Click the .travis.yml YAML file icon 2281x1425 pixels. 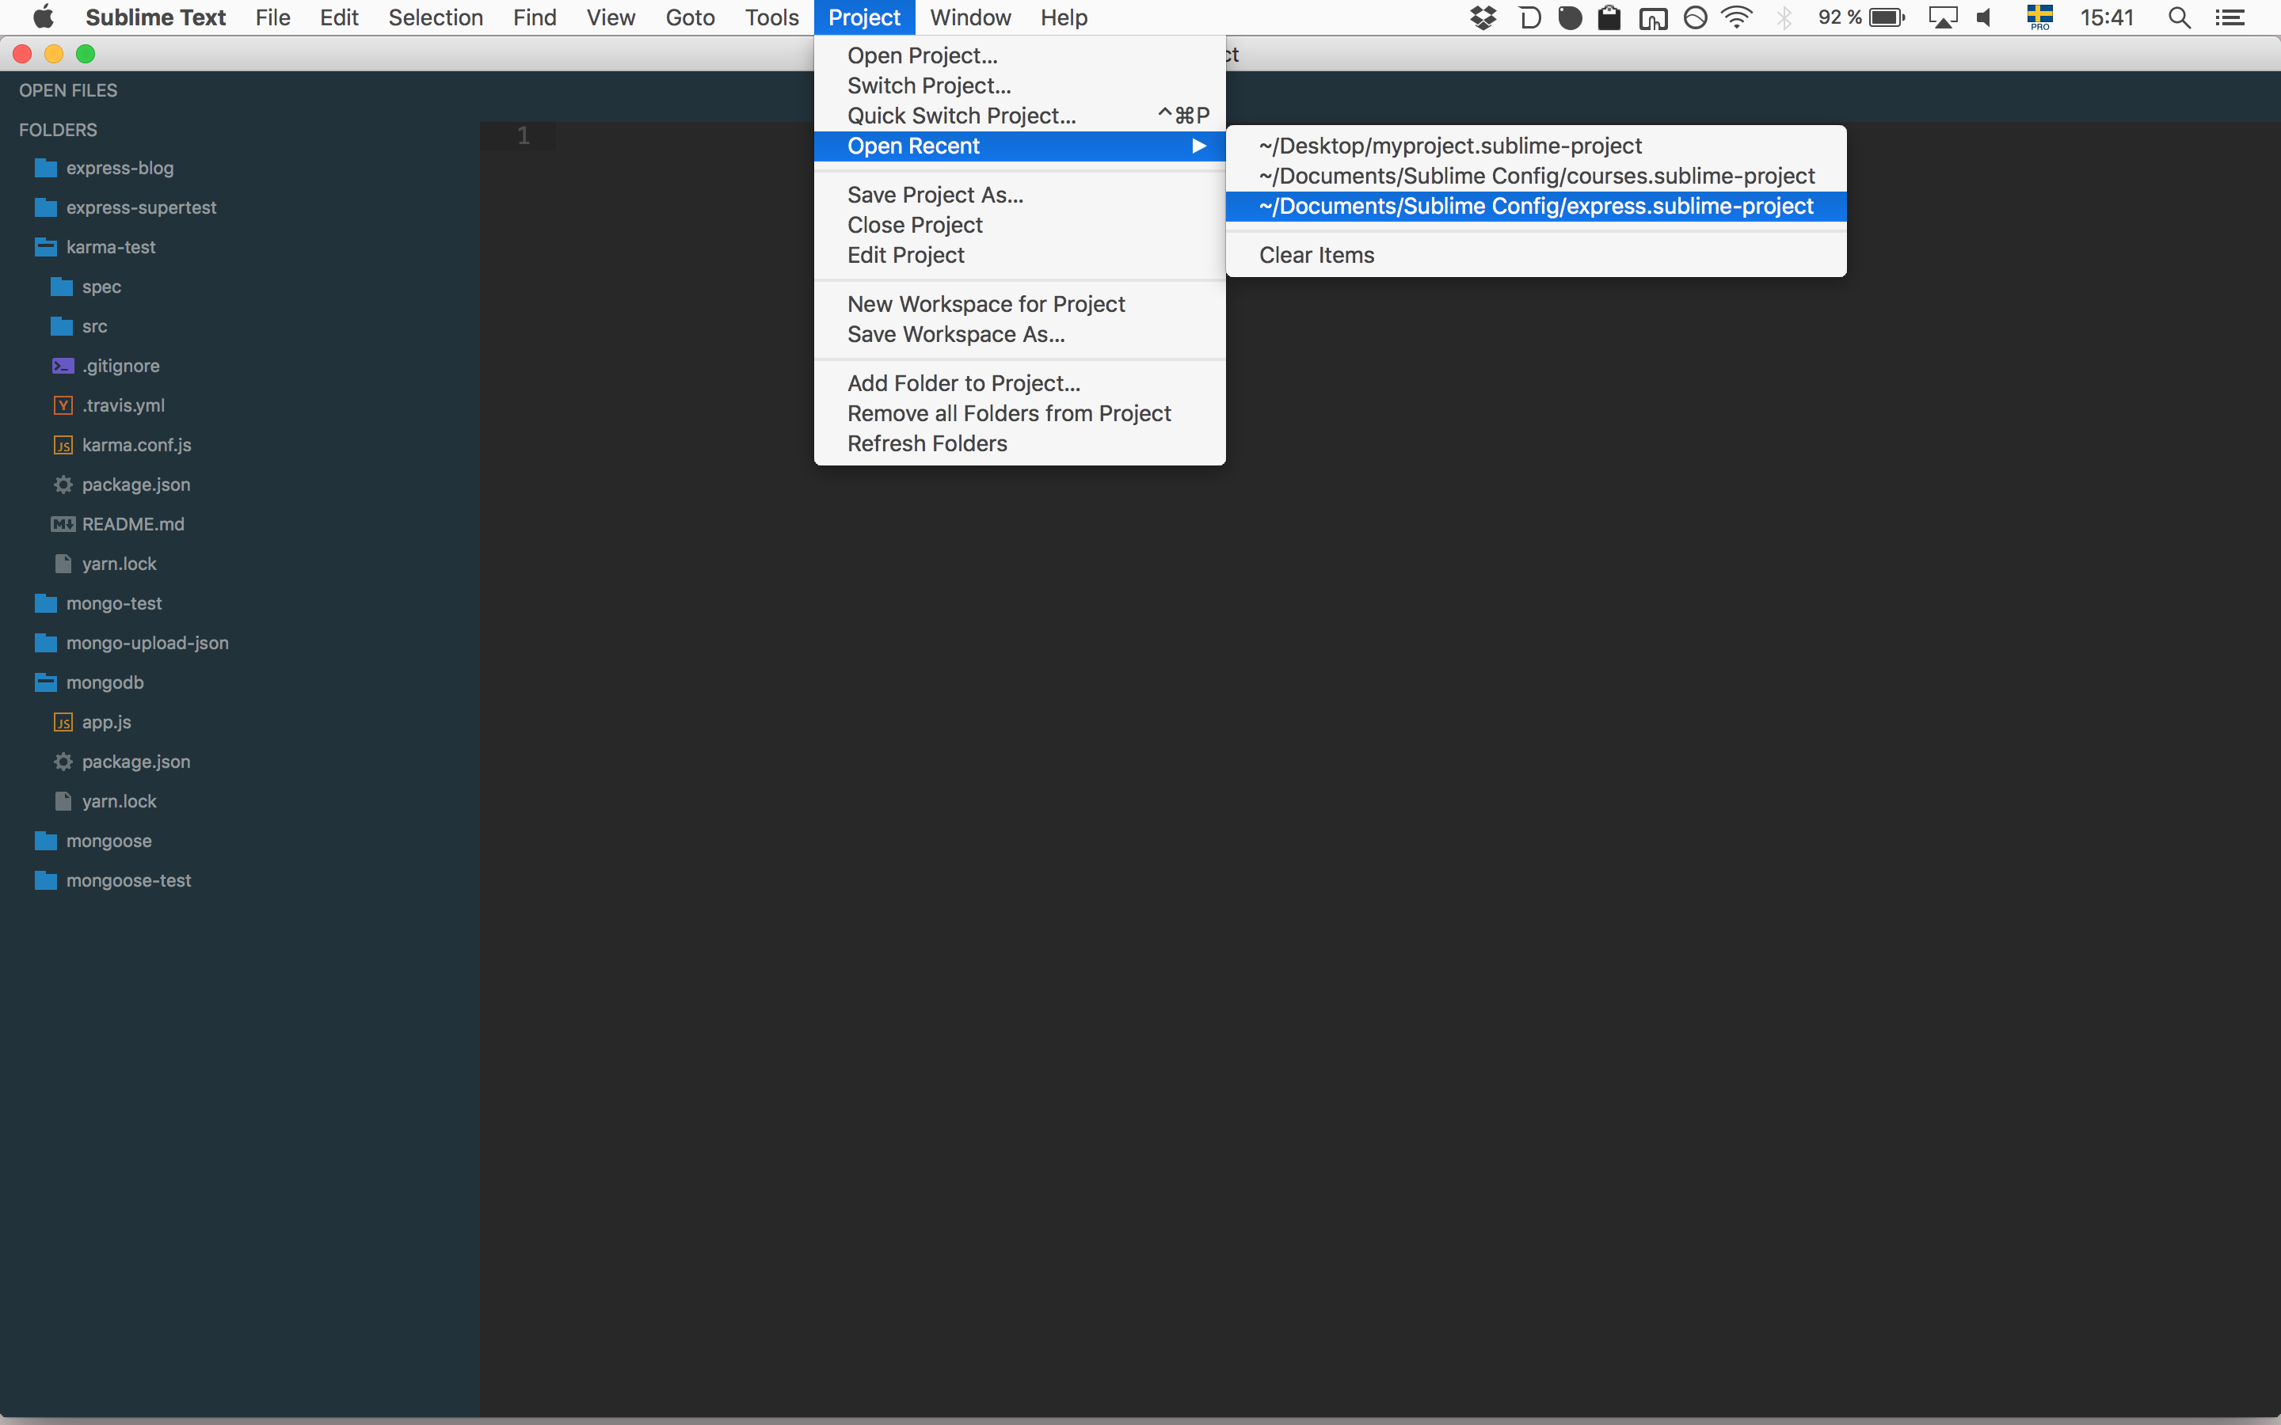click(63, 405)
